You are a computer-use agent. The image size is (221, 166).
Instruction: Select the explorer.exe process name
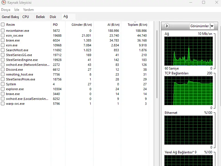(x=15, y=89)
